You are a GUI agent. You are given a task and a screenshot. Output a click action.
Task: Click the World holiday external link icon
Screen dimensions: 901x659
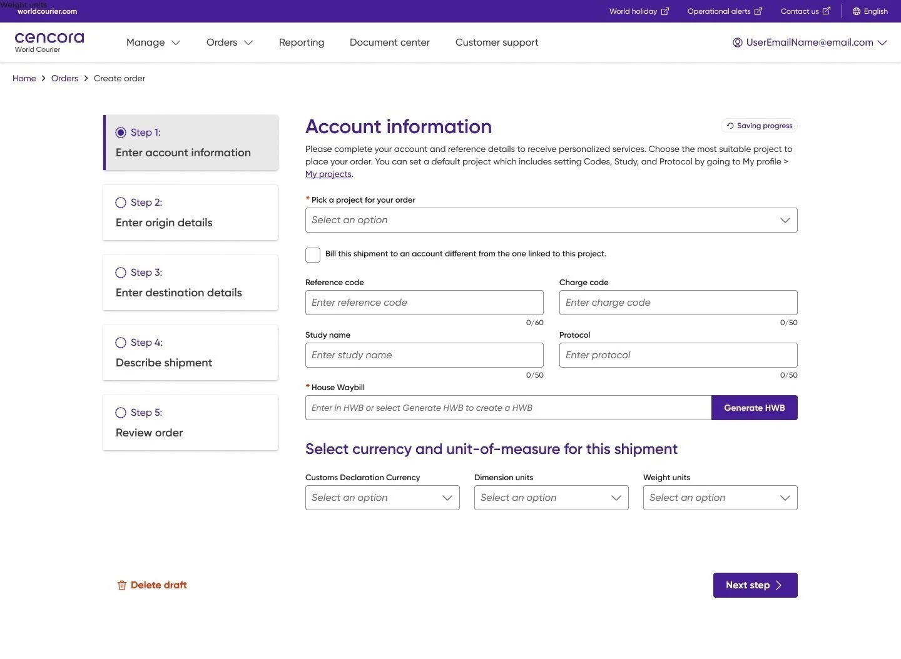[x=665, y=11]
